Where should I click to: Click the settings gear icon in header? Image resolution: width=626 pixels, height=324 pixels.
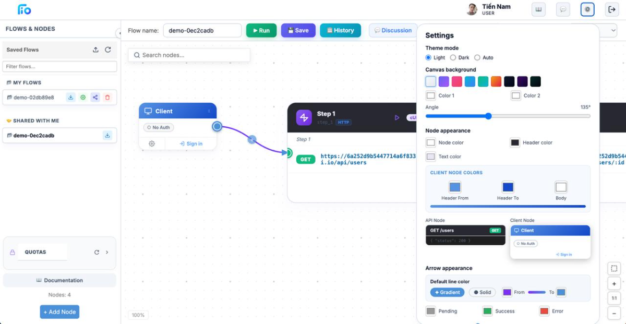point(587,9)
